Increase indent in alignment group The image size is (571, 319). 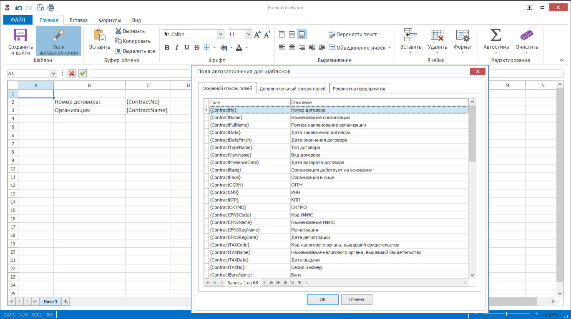pyautogui.click(x=322, y=48)
